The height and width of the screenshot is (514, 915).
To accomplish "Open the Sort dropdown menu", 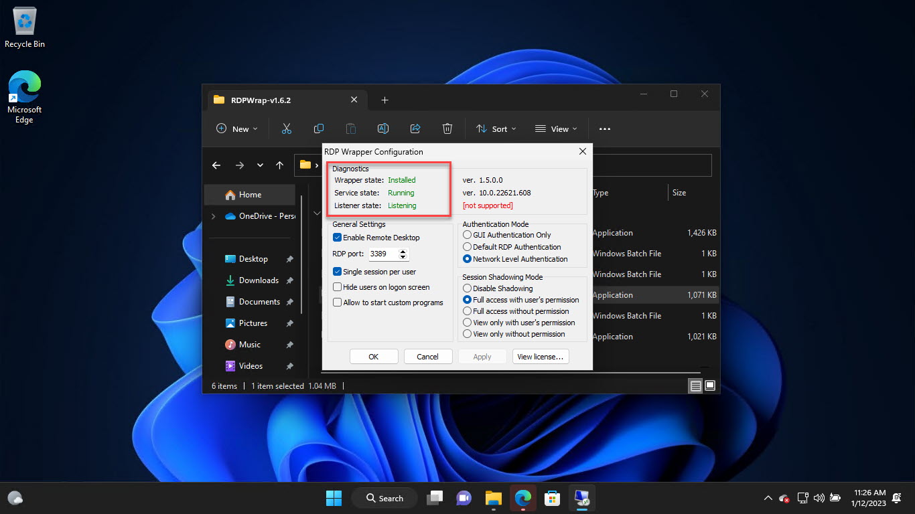I will (496, 128).
